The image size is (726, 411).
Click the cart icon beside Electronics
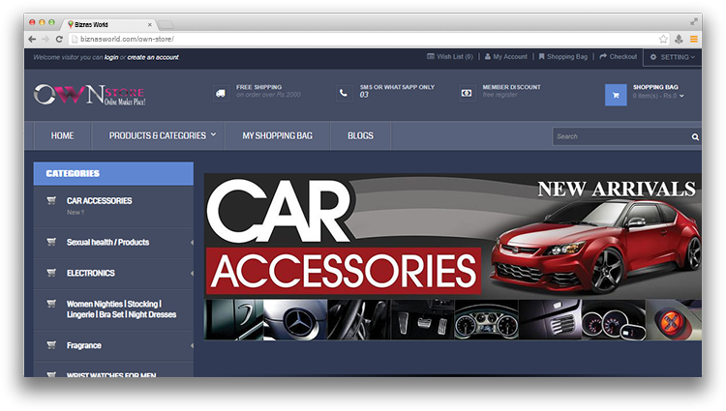[x=50, y=273]
